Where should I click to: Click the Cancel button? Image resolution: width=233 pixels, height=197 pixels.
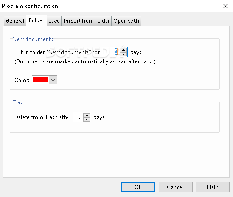click(175, 187)
